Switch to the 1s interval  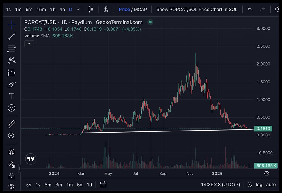(8, 9)
